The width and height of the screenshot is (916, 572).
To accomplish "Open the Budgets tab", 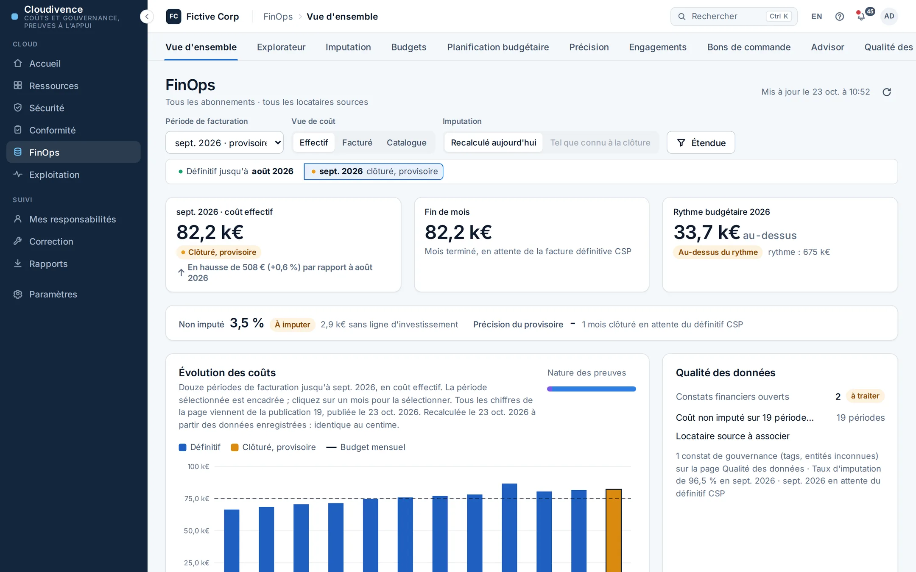I will [x=409, y=47].
